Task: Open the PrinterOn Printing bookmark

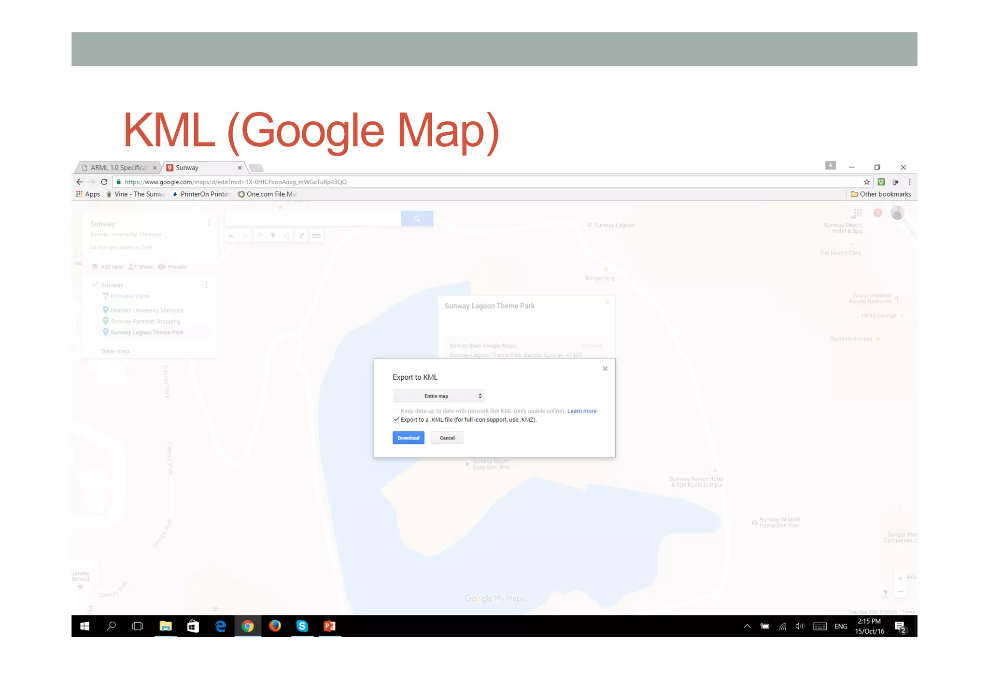Action: (201, 194)
